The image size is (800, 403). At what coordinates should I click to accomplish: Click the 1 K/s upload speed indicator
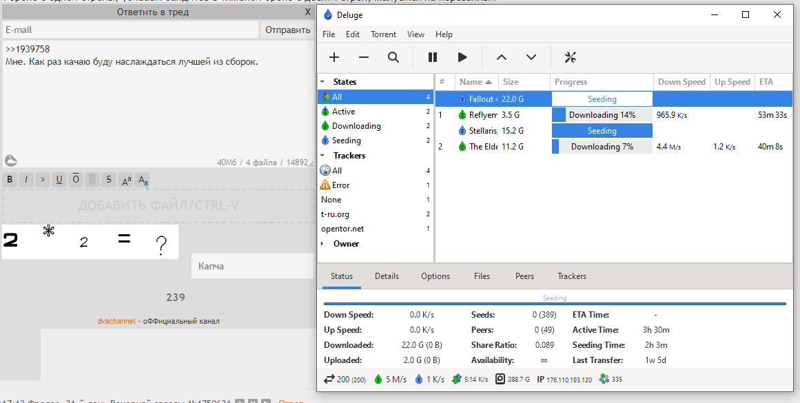coord(429,380)
